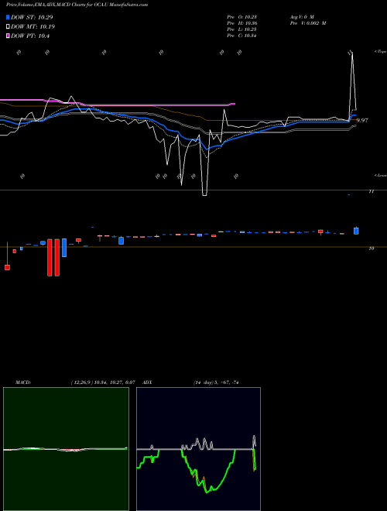Click the blue DOW ST legend swatch
Viewport: 387px width, 511px height.
8,17
